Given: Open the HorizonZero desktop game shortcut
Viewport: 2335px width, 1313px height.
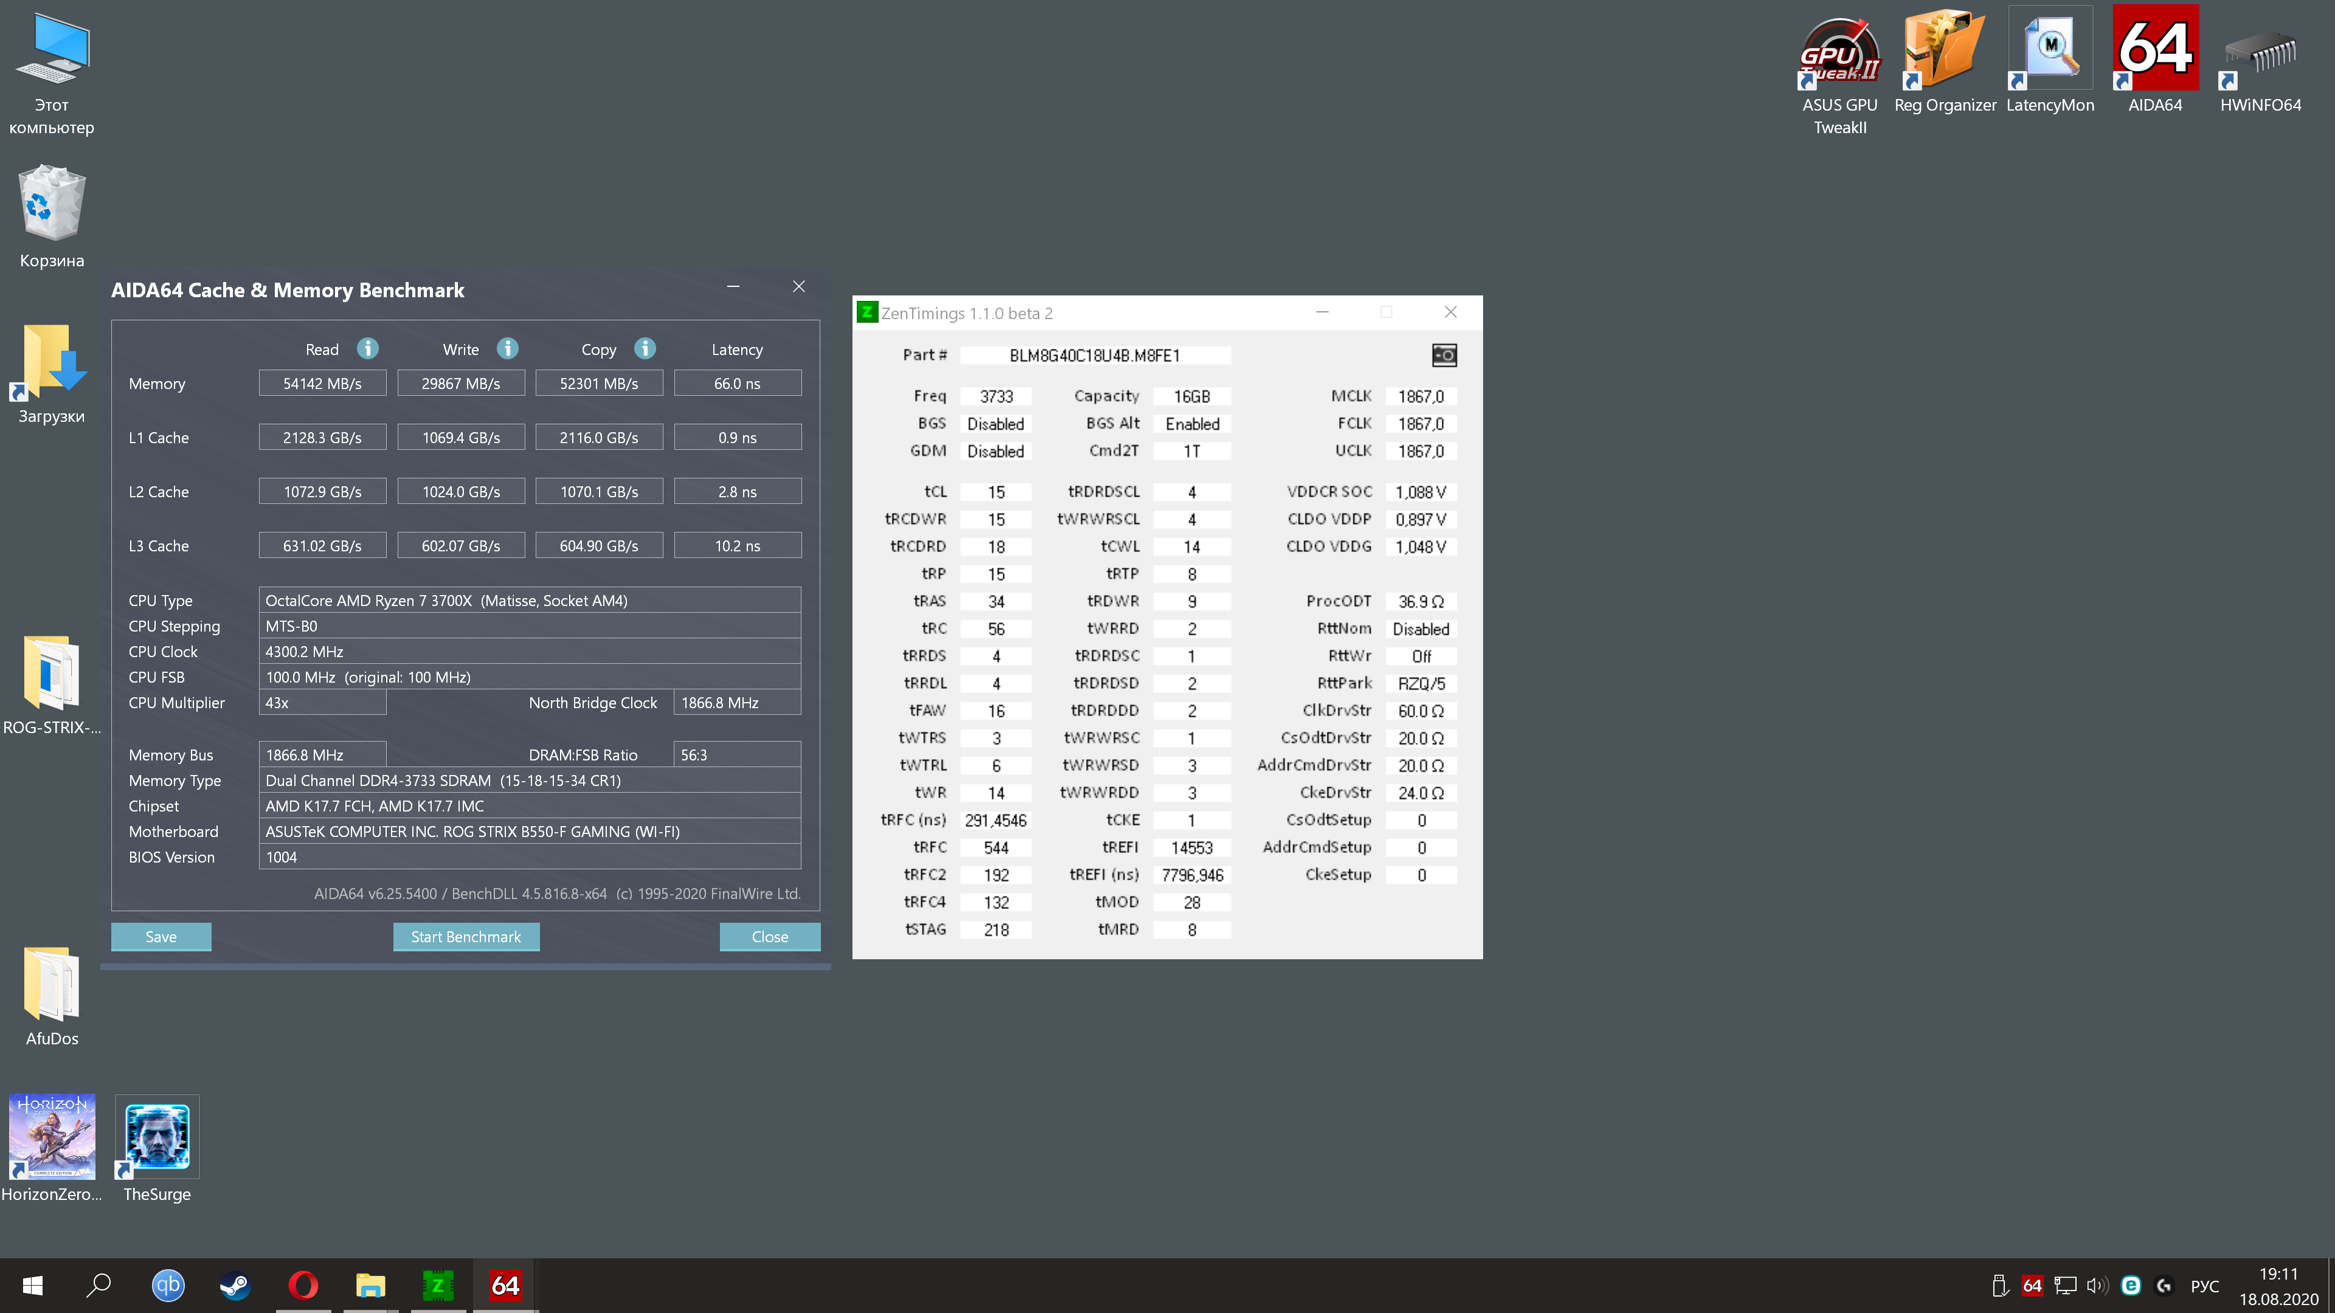Looking at the screenshot, I should [x=52, y=1138].
